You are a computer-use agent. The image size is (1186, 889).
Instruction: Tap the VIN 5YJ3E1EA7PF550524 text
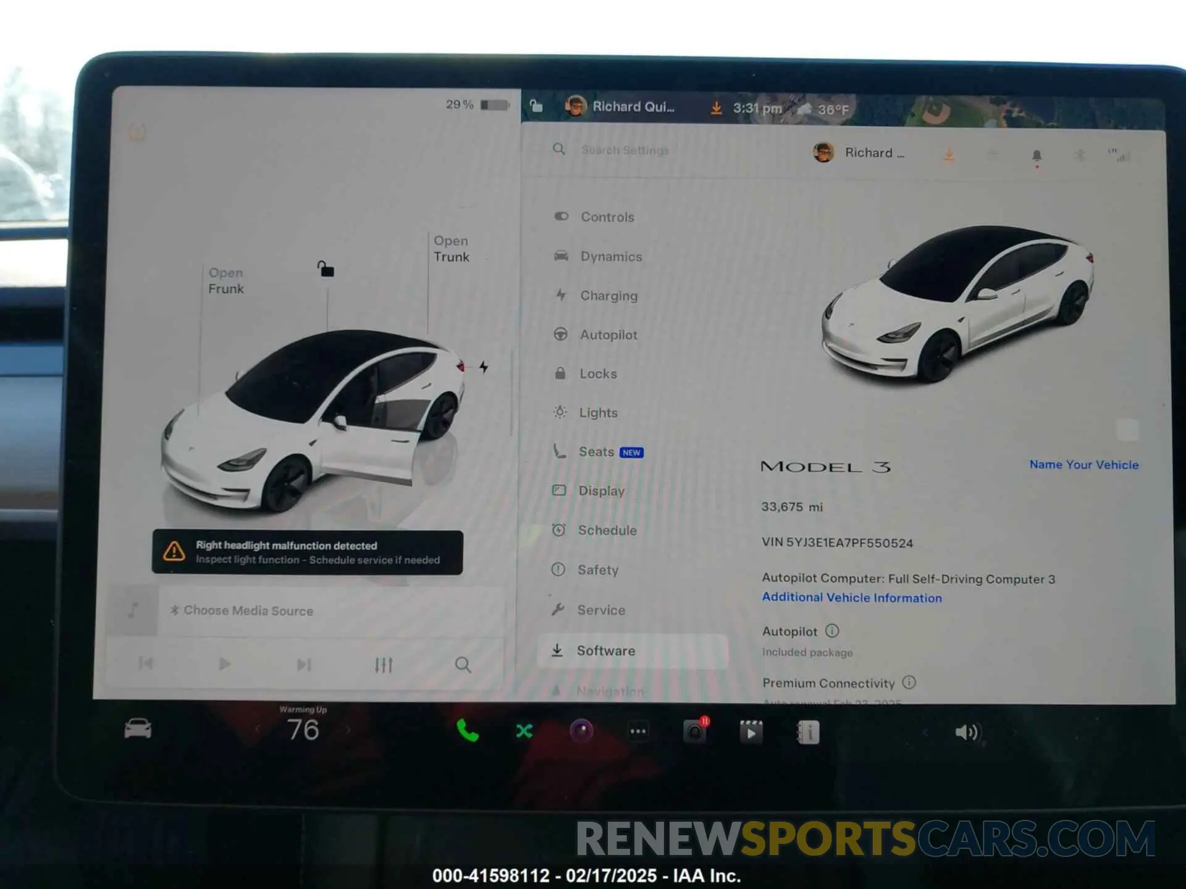837,543
